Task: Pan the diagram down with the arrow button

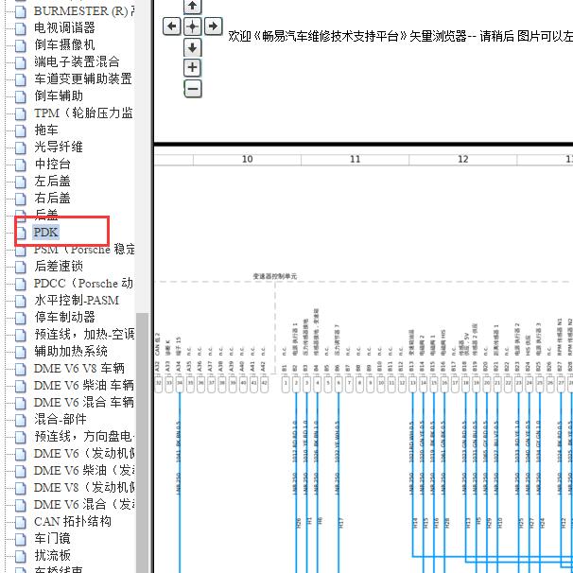Action: click(192, 47)
